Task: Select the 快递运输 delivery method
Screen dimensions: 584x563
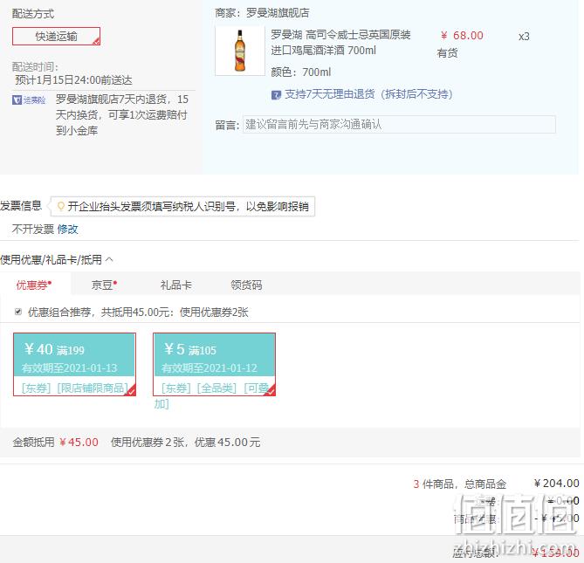Action: tap(56, 37)
